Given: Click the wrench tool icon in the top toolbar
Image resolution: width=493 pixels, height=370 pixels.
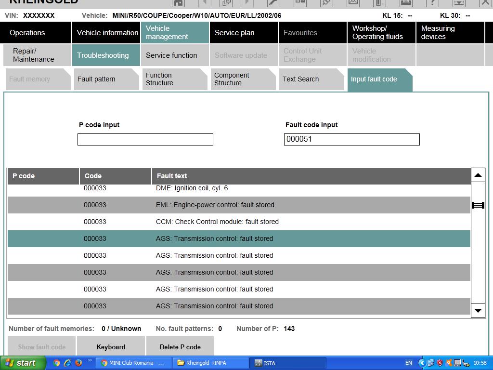Looking at the screenshot, I should 273,3.
